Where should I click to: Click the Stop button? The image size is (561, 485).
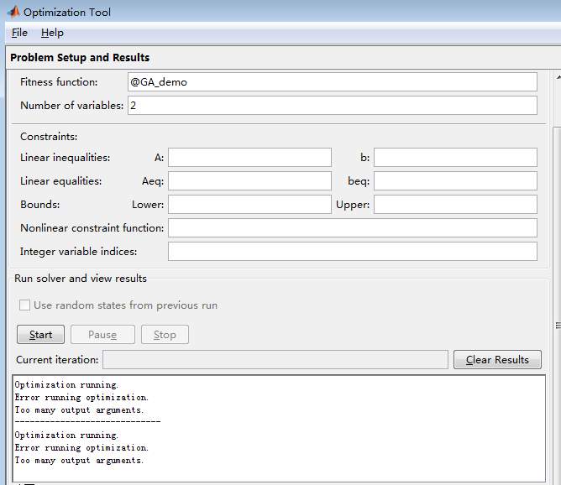[165, 335]
